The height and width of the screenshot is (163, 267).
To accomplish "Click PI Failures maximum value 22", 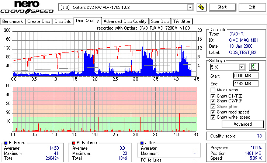I will tap(125, 153).
